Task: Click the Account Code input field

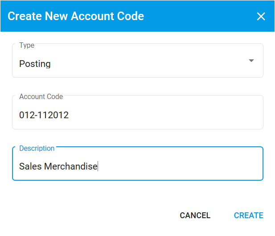Action: tap(137, 112)
